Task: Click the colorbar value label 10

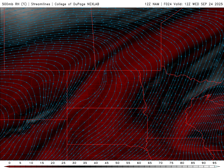Action: (x=31, y=163)
